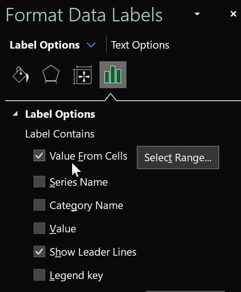Click the Format Data Labels pane title
The width and height of the screenshot is (241, 292).
click(x=84, y=15)
